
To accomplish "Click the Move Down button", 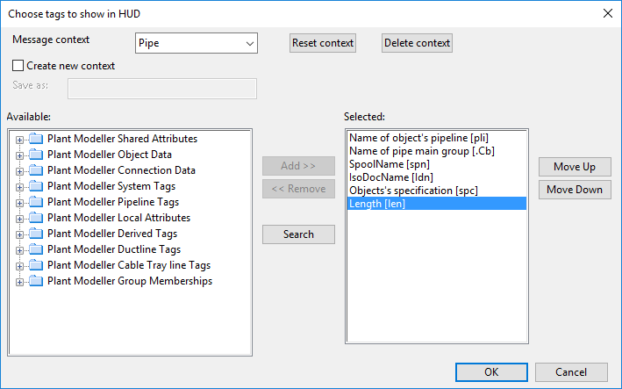I will (575, 190).
